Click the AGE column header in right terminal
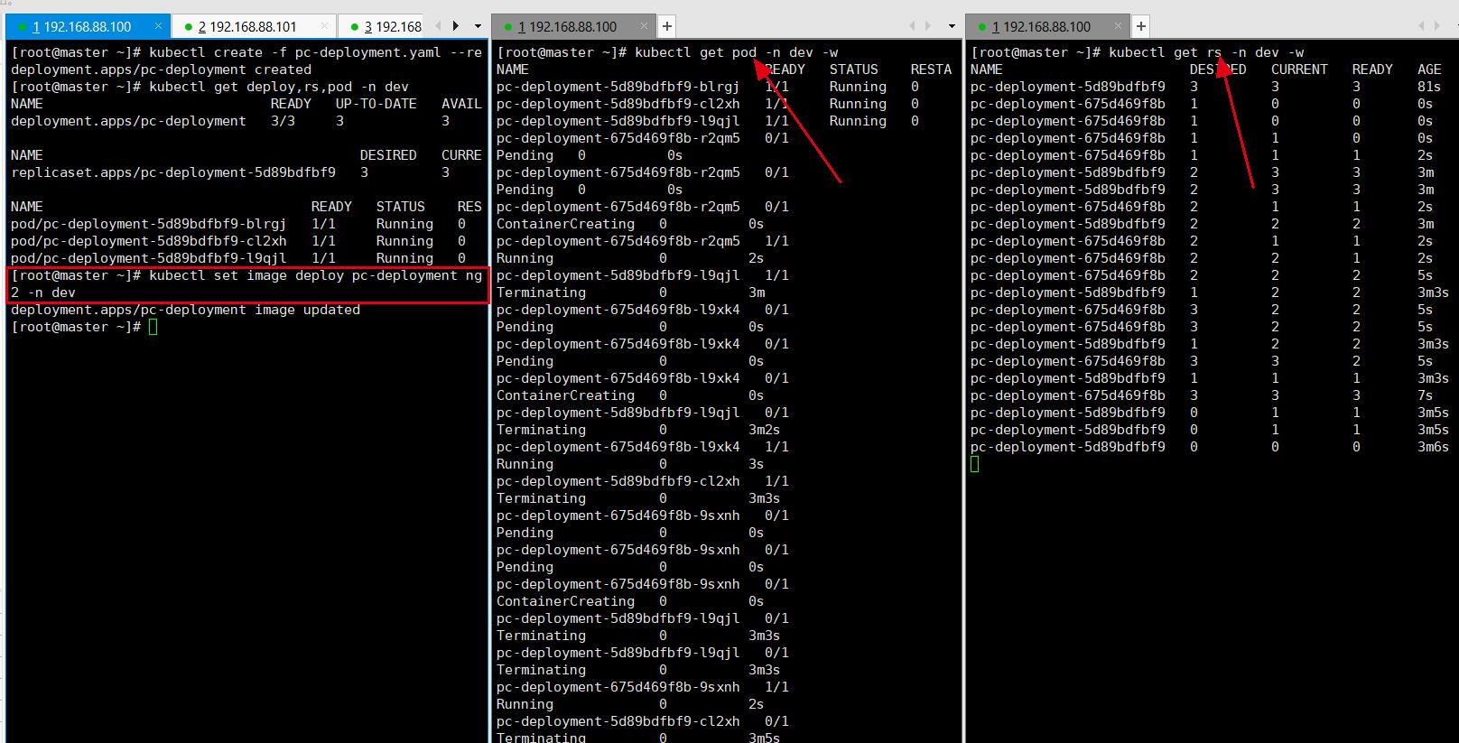The image size is (1459, 743). (1429, 70)
